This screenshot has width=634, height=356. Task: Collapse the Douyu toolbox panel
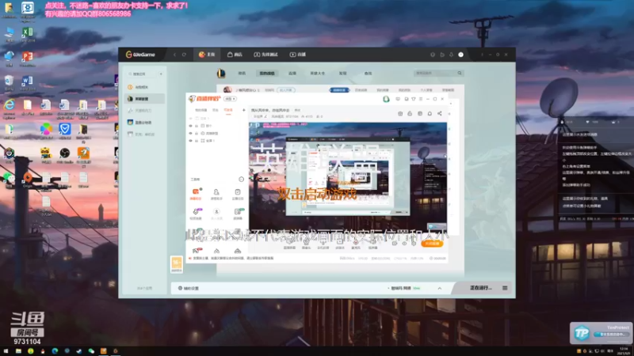coord(241,180)
